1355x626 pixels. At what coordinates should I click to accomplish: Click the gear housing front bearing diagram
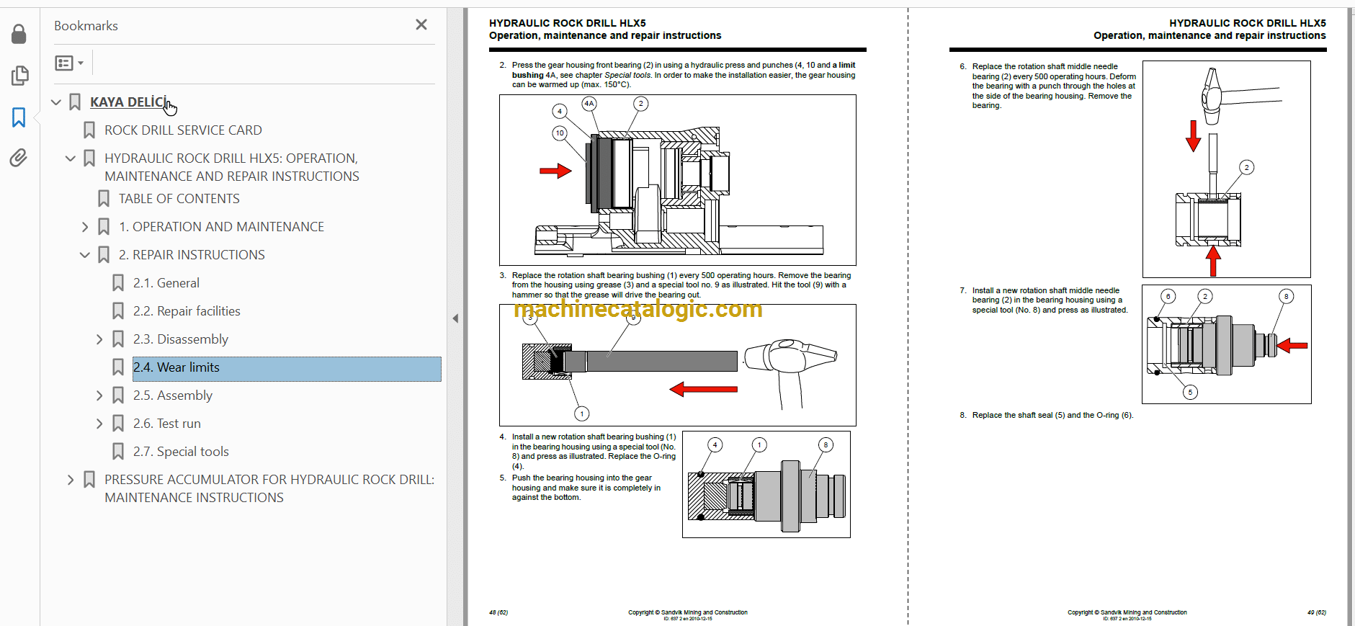678,180
